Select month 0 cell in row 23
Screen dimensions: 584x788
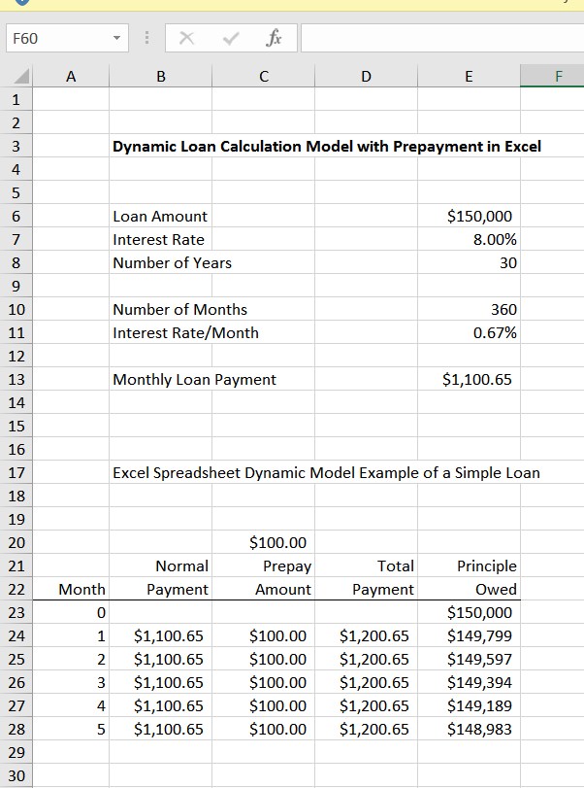click(x=71, y=612)
